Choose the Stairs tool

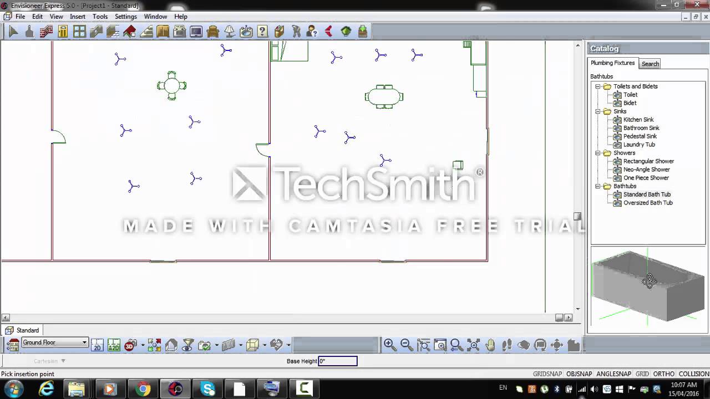pyautogui.click(x=146, y=32)
